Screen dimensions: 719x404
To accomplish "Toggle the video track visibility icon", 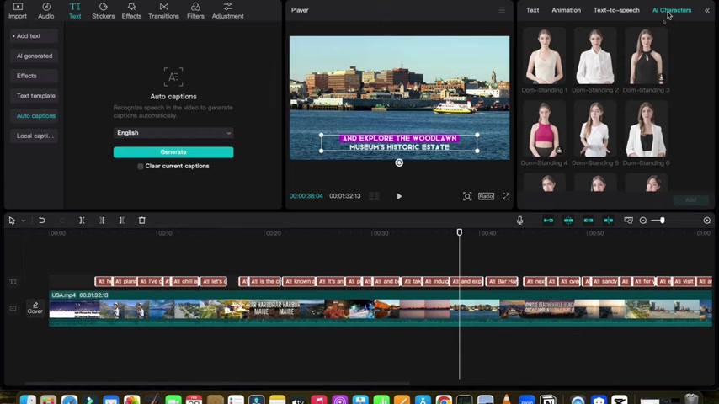I will pos(13,309).
